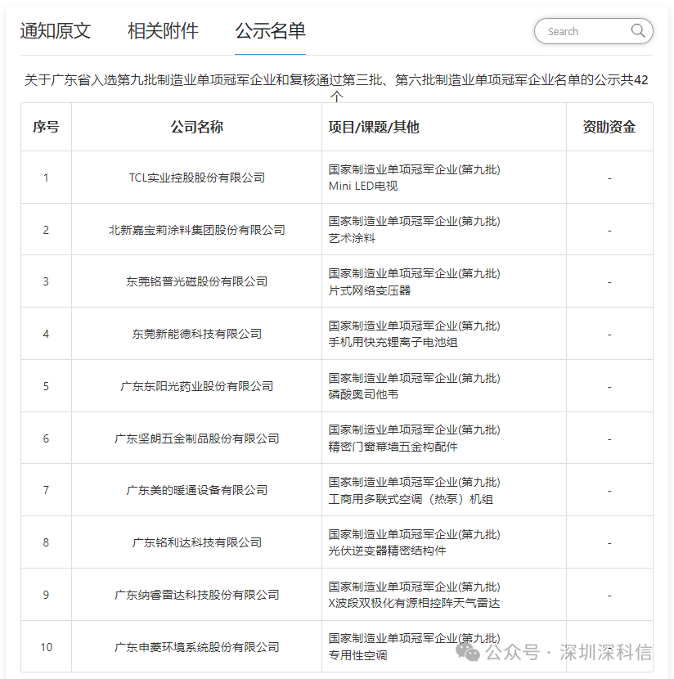674x679 pixels.
Task: Click the announcement title about 制造业单项冠军企业
Action: tap(336, 87)
